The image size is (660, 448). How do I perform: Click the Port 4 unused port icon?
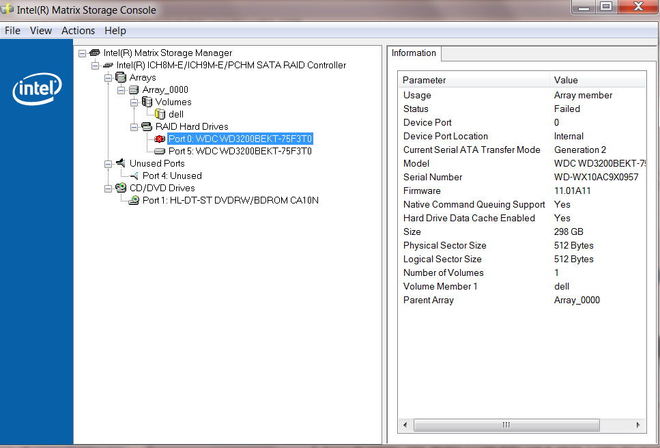[x=134, y=176]
